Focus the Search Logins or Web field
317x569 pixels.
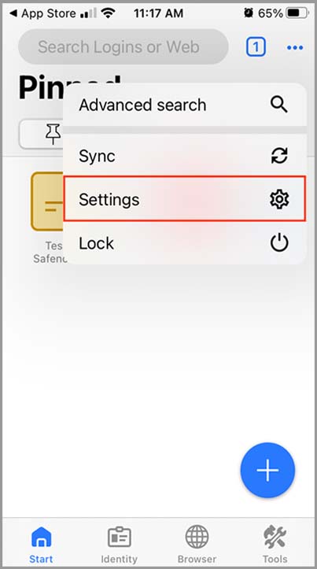123,46
